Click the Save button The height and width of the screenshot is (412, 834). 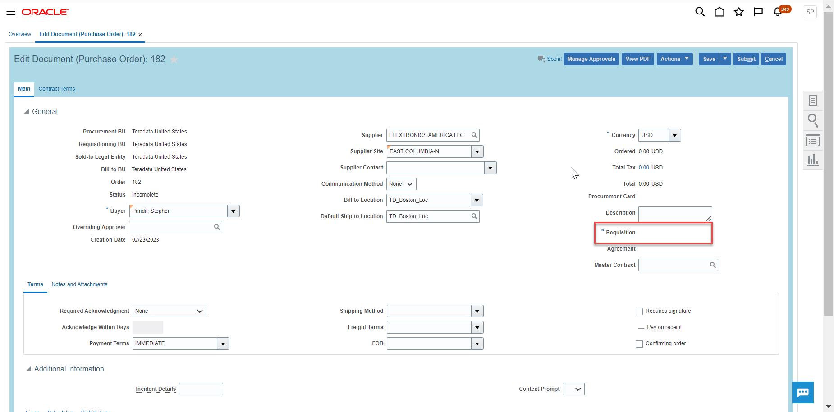pos(709,59)
